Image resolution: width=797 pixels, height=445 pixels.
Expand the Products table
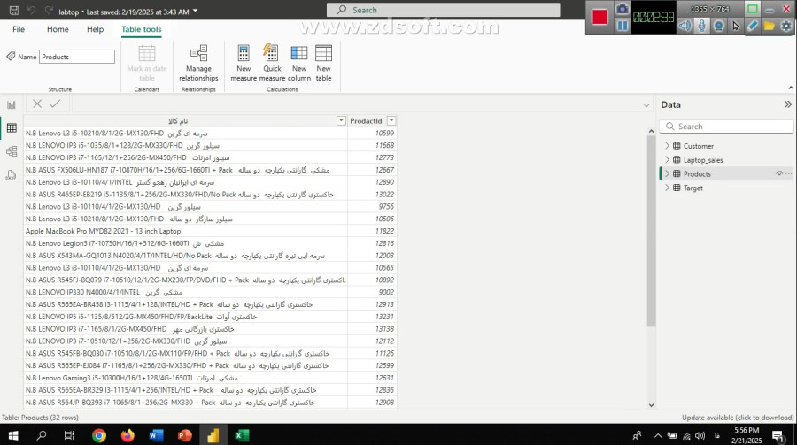click(667, 173)
